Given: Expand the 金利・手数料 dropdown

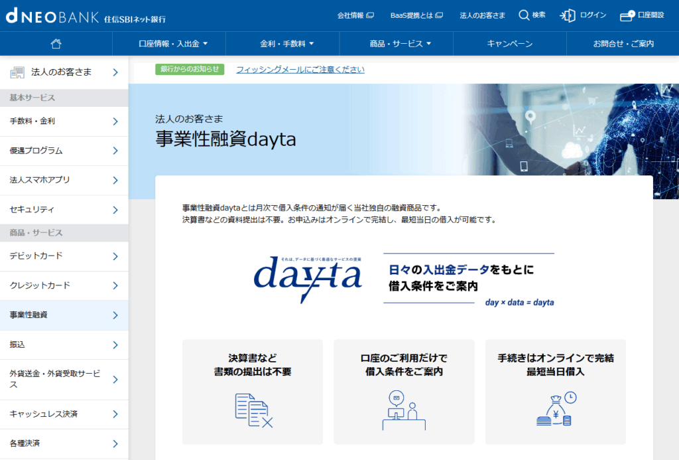Looking at the screenshot, I should 286,44.
